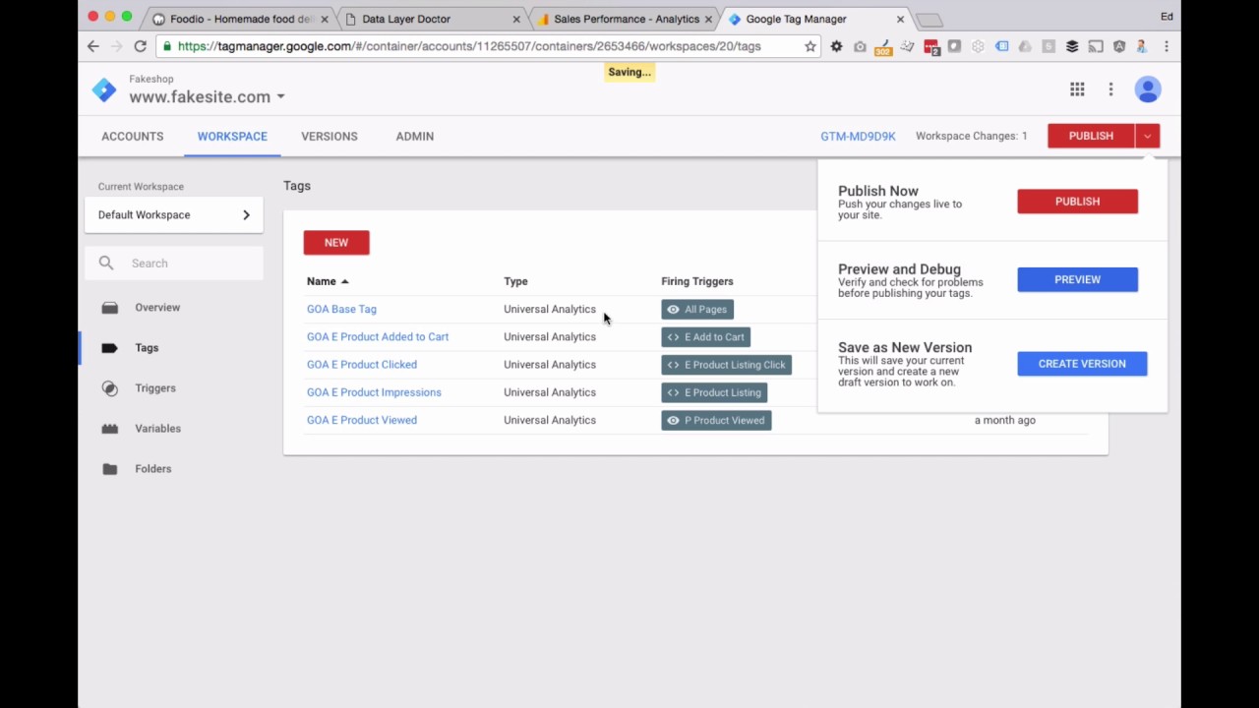The image size is (1259, 708).
Task: Switch to Sales Performance Analytics tab
Action: pos(624,19)
